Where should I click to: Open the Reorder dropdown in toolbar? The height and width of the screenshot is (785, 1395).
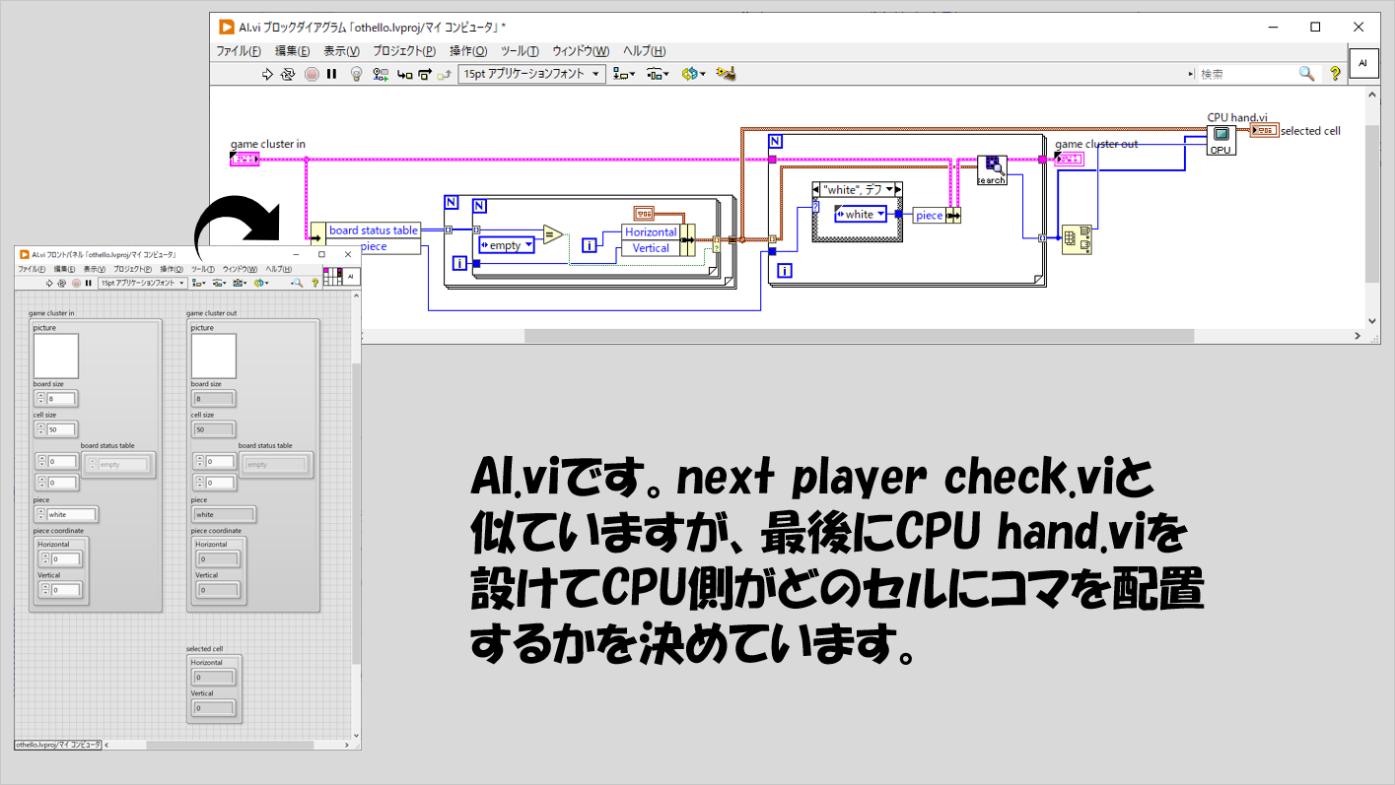[x=693, y=74]
